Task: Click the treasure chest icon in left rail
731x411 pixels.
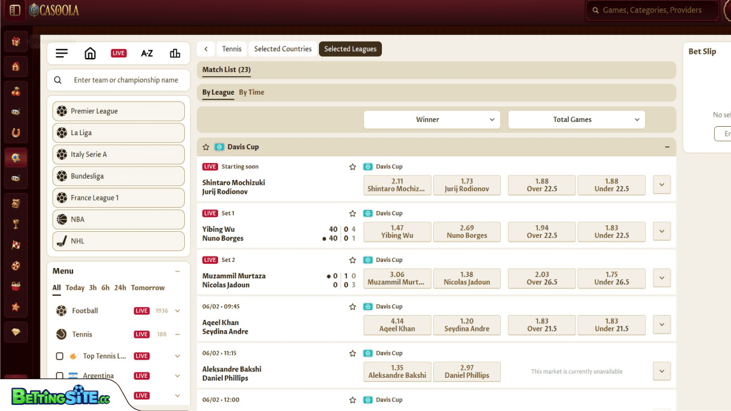Action: pyautogui.click(x=16, y=203)
